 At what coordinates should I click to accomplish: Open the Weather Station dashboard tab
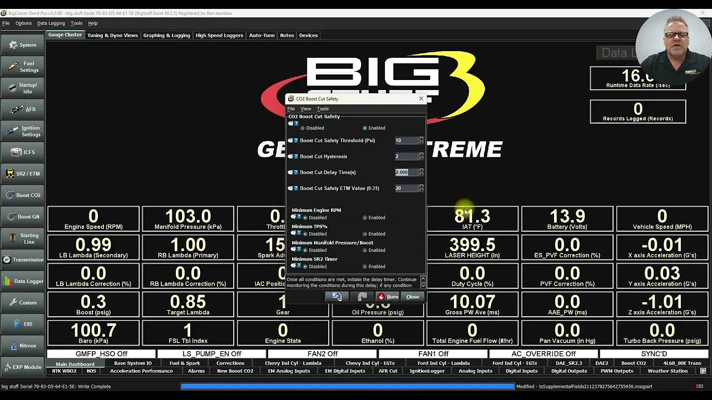coord(667,371)
